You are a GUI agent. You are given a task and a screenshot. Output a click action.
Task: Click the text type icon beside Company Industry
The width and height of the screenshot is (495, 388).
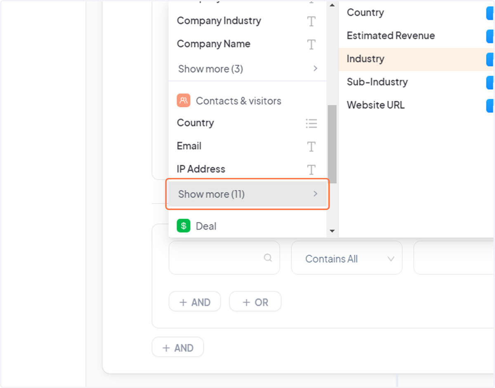[311, 21]
